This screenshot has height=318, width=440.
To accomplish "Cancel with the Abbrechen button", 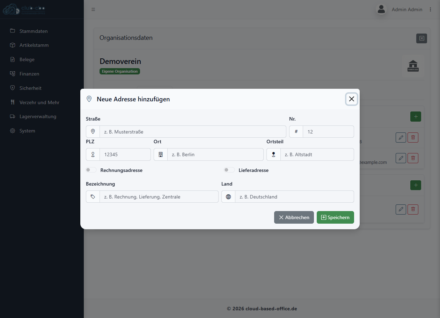I will (x=294, y=217).
